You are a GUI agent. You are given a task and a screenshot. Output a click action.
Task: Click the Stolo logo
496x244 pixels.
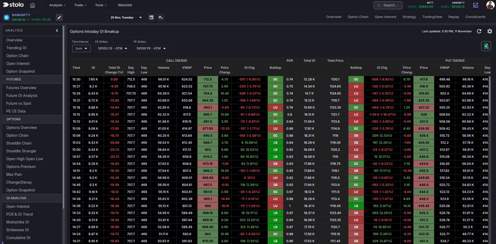pyautogui.click(x=12, y=5)
